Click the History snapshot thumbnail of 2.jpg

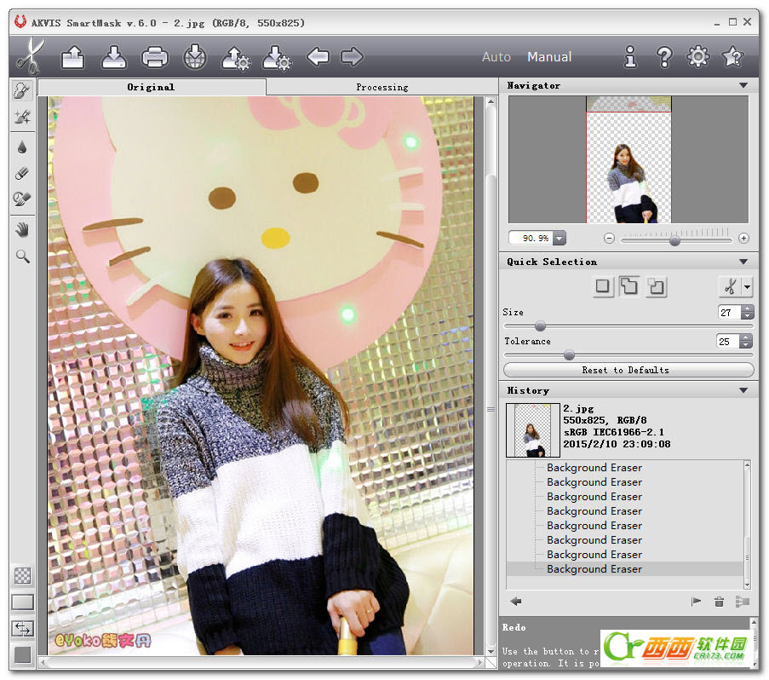pyautogui.click(x=532, y=430)
